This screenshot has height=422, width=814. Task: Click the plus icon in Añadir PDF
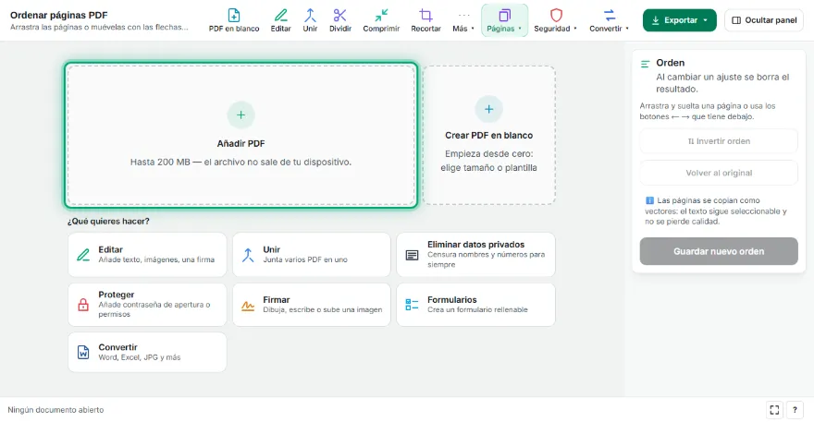(240, 115)
